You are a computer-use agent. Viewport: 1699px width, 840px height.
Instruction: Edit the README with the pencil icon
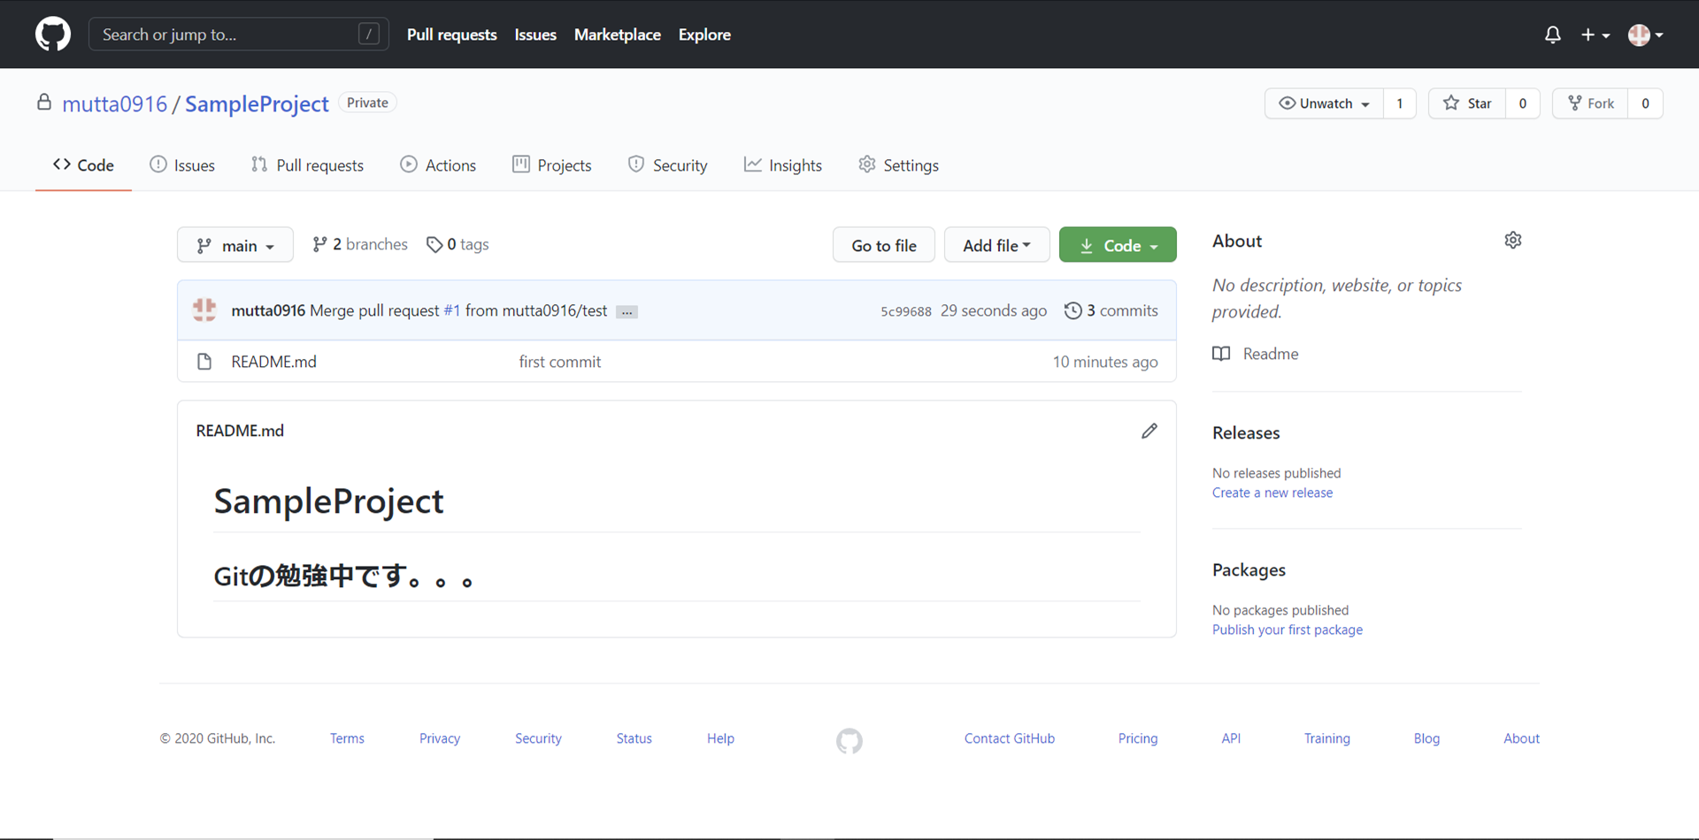[x=1149, y=431]
